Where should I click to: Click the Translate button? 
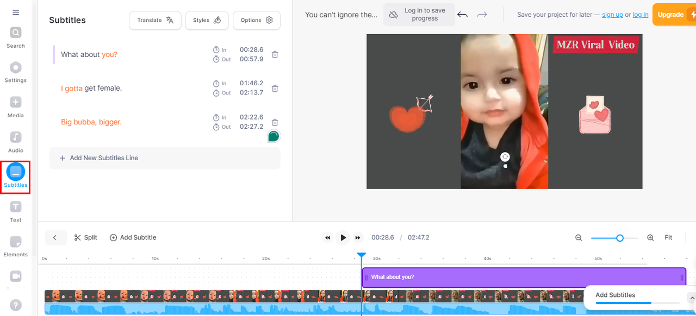[155, 20]
